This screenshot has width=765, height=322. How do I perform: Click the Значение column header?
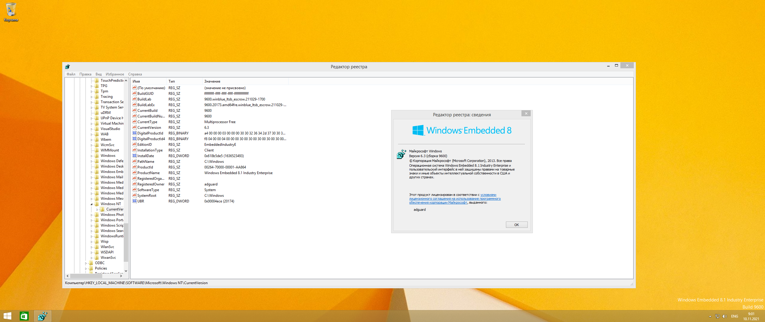[x=245, y=81]
